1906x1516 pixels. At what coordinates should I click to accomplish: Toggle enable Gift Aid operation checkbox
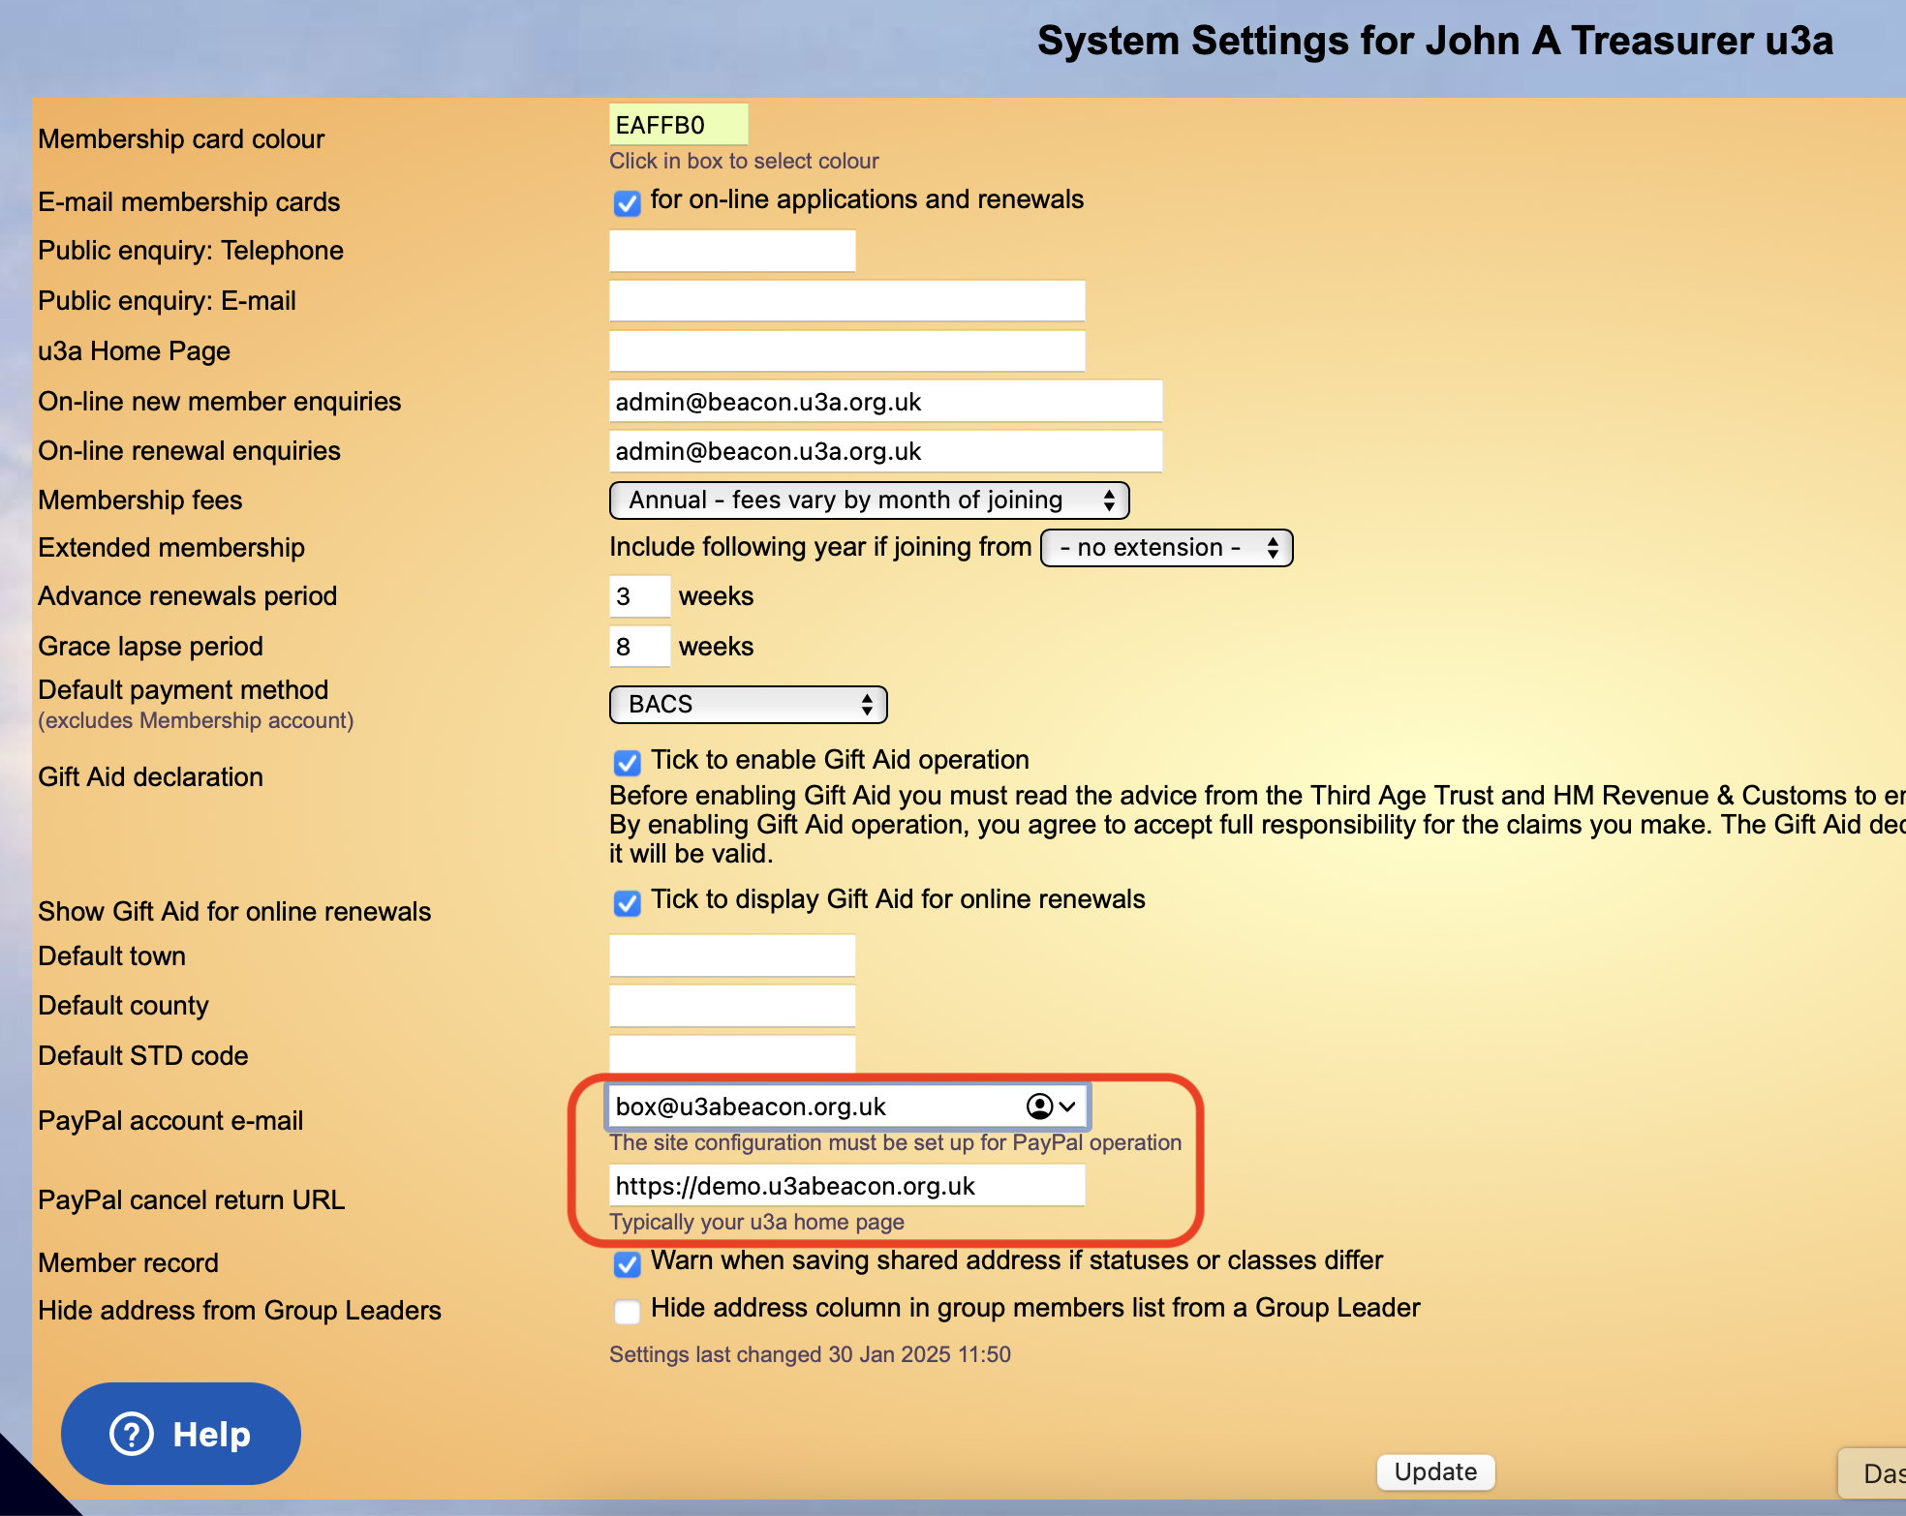[627, 763]
